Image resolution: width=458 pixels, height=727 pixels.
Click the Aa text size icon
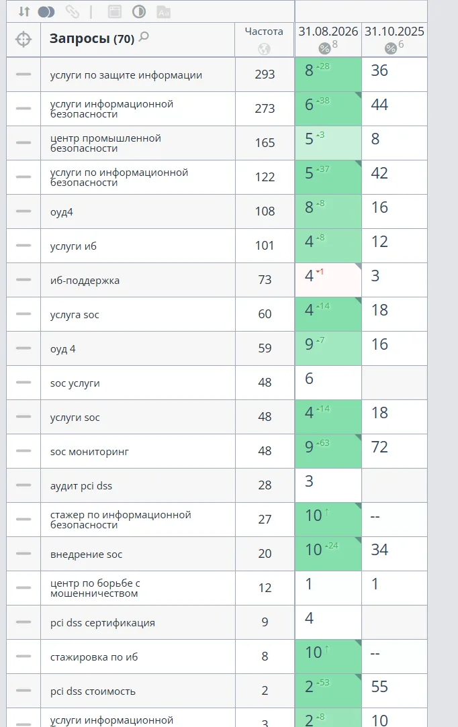pos(164,12)
